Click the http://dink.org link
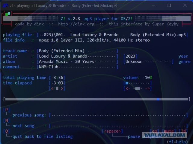 76,24
